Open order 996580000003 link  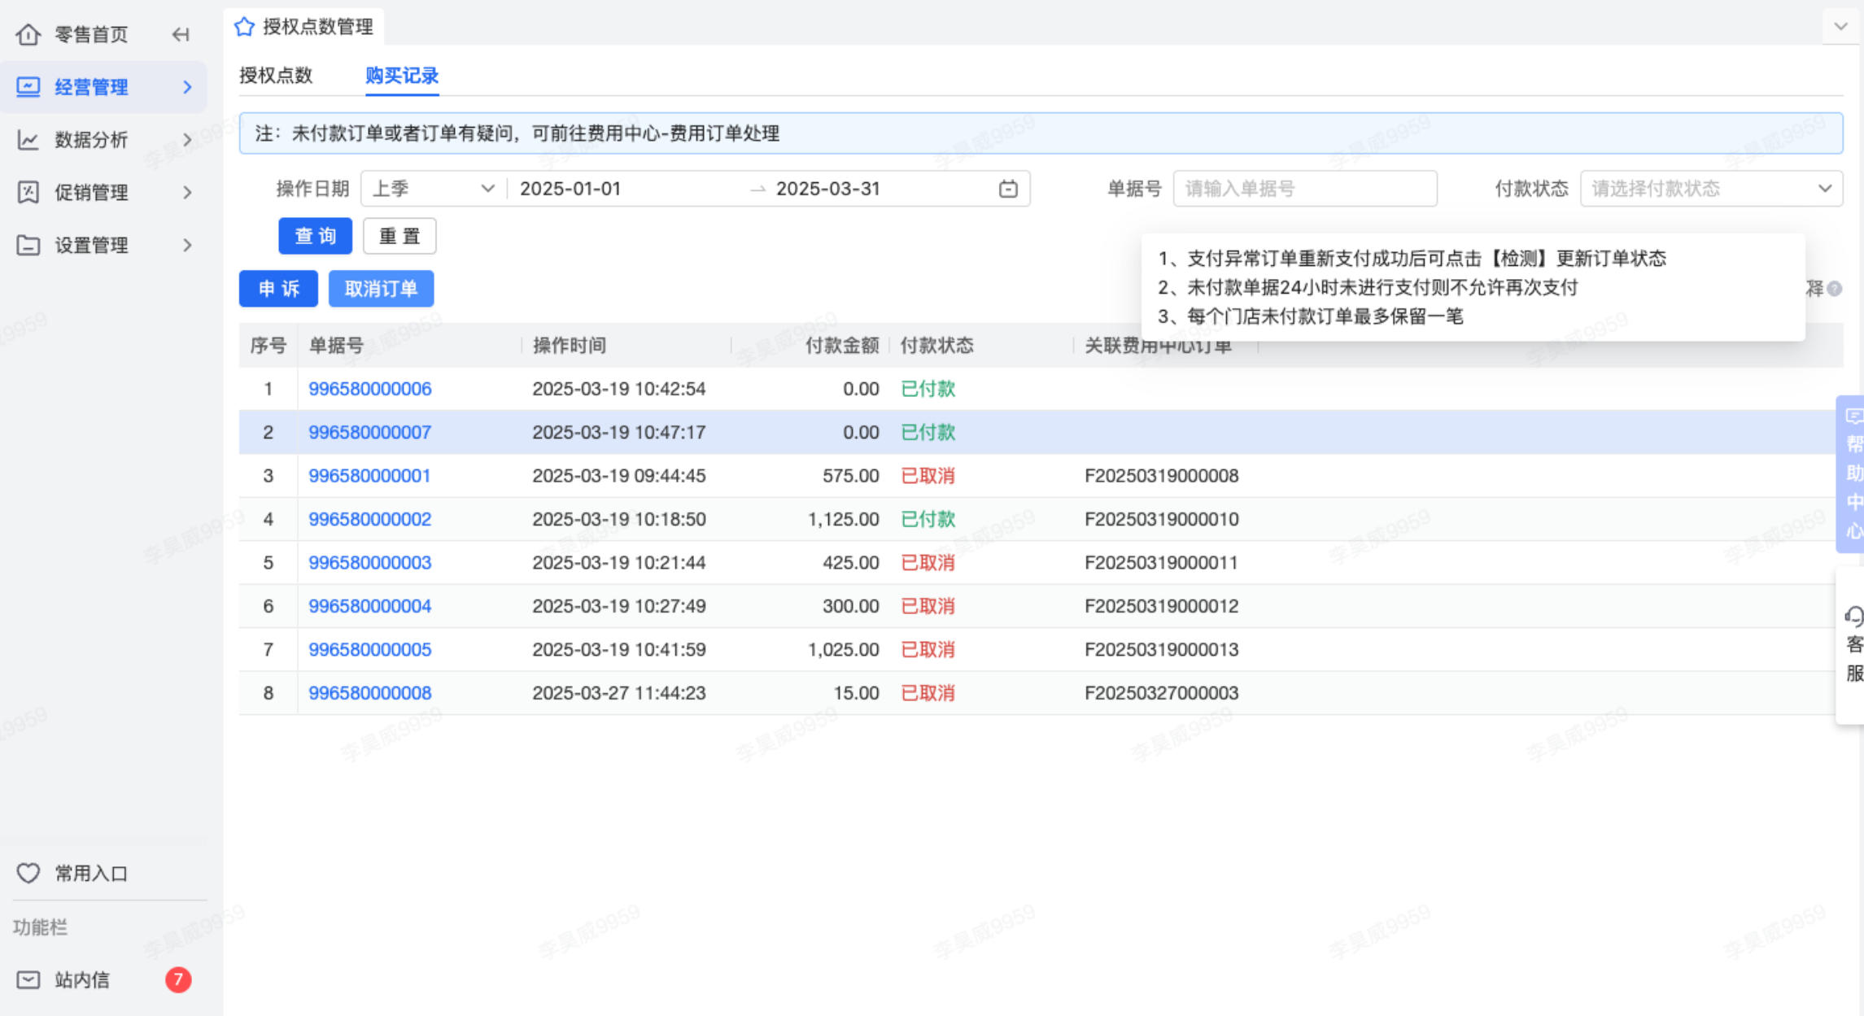tap(370, 563)
